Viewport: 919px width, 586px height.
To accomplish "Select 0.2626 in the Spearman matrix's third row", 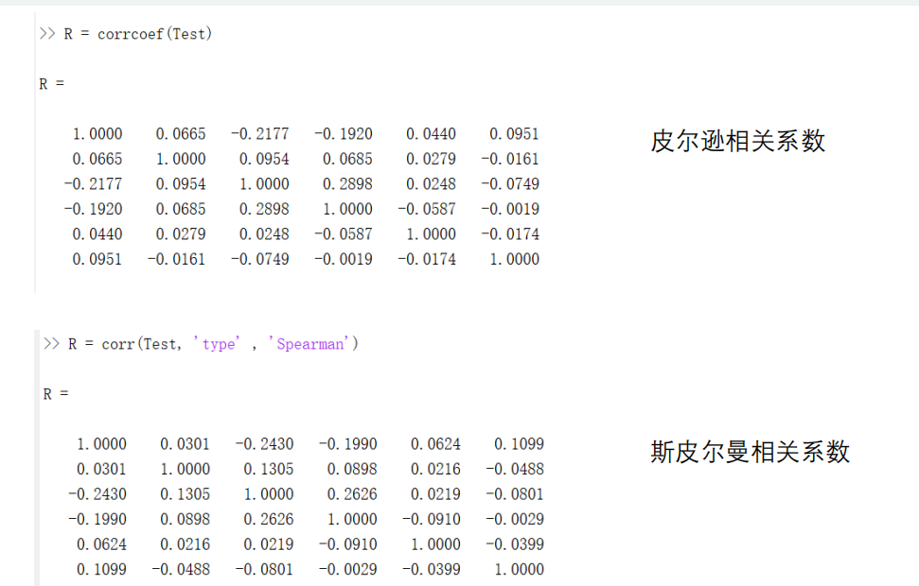I will 352,494.
